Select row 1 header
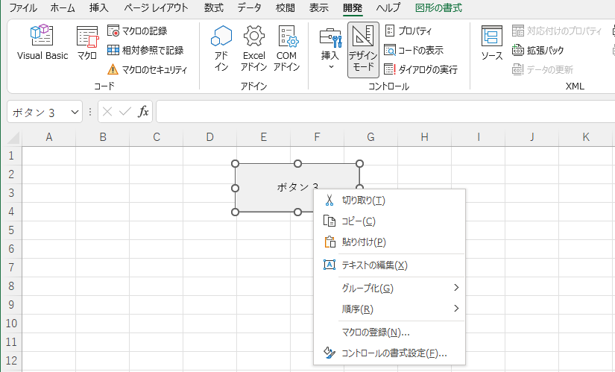Screen dimensions: 615x372 pyautogui.click(x=11, y=156)
